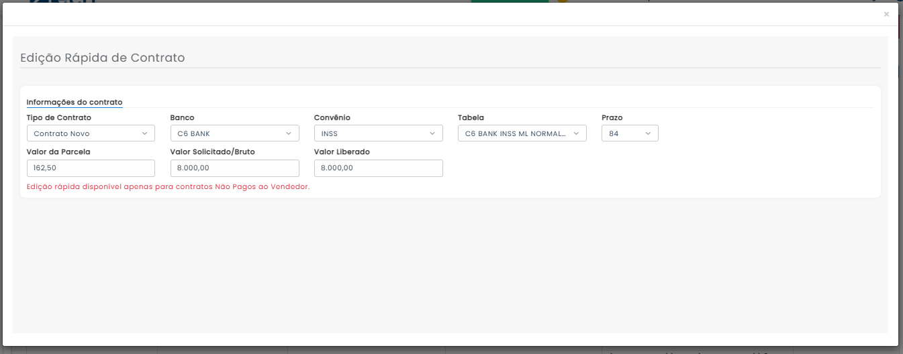Click the Convênio field label
Image resolution: width=903 pixels, height=354 pixels.
[332, 118]
